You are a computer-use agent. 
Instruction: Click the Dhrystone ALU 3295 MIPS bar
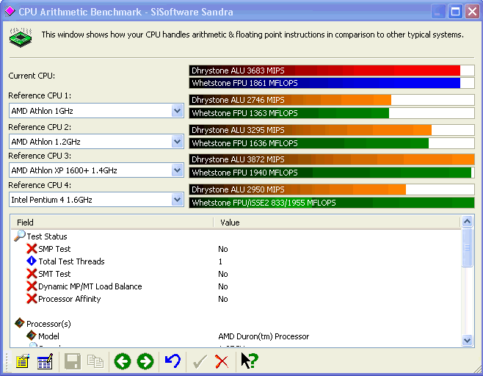pos(332,130)
